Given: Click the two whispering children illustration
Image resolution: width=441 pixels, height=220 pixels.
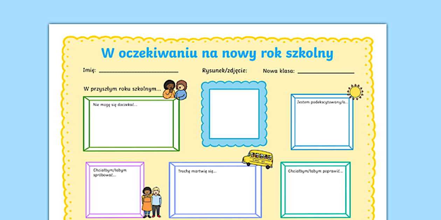Looking at the screenshot, I should click(x=175, y=90).
